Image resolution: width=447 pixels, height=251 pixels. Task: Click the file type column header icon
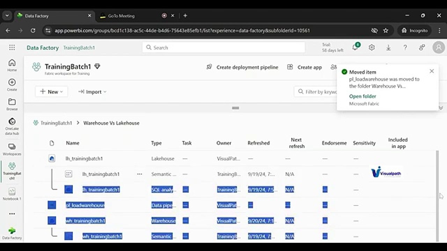pyautogui.click(x=52, y=143)
